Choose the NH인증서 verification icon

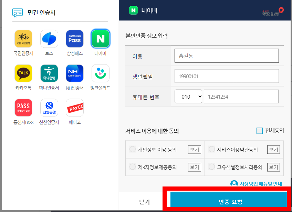click(x=74, y=73)
